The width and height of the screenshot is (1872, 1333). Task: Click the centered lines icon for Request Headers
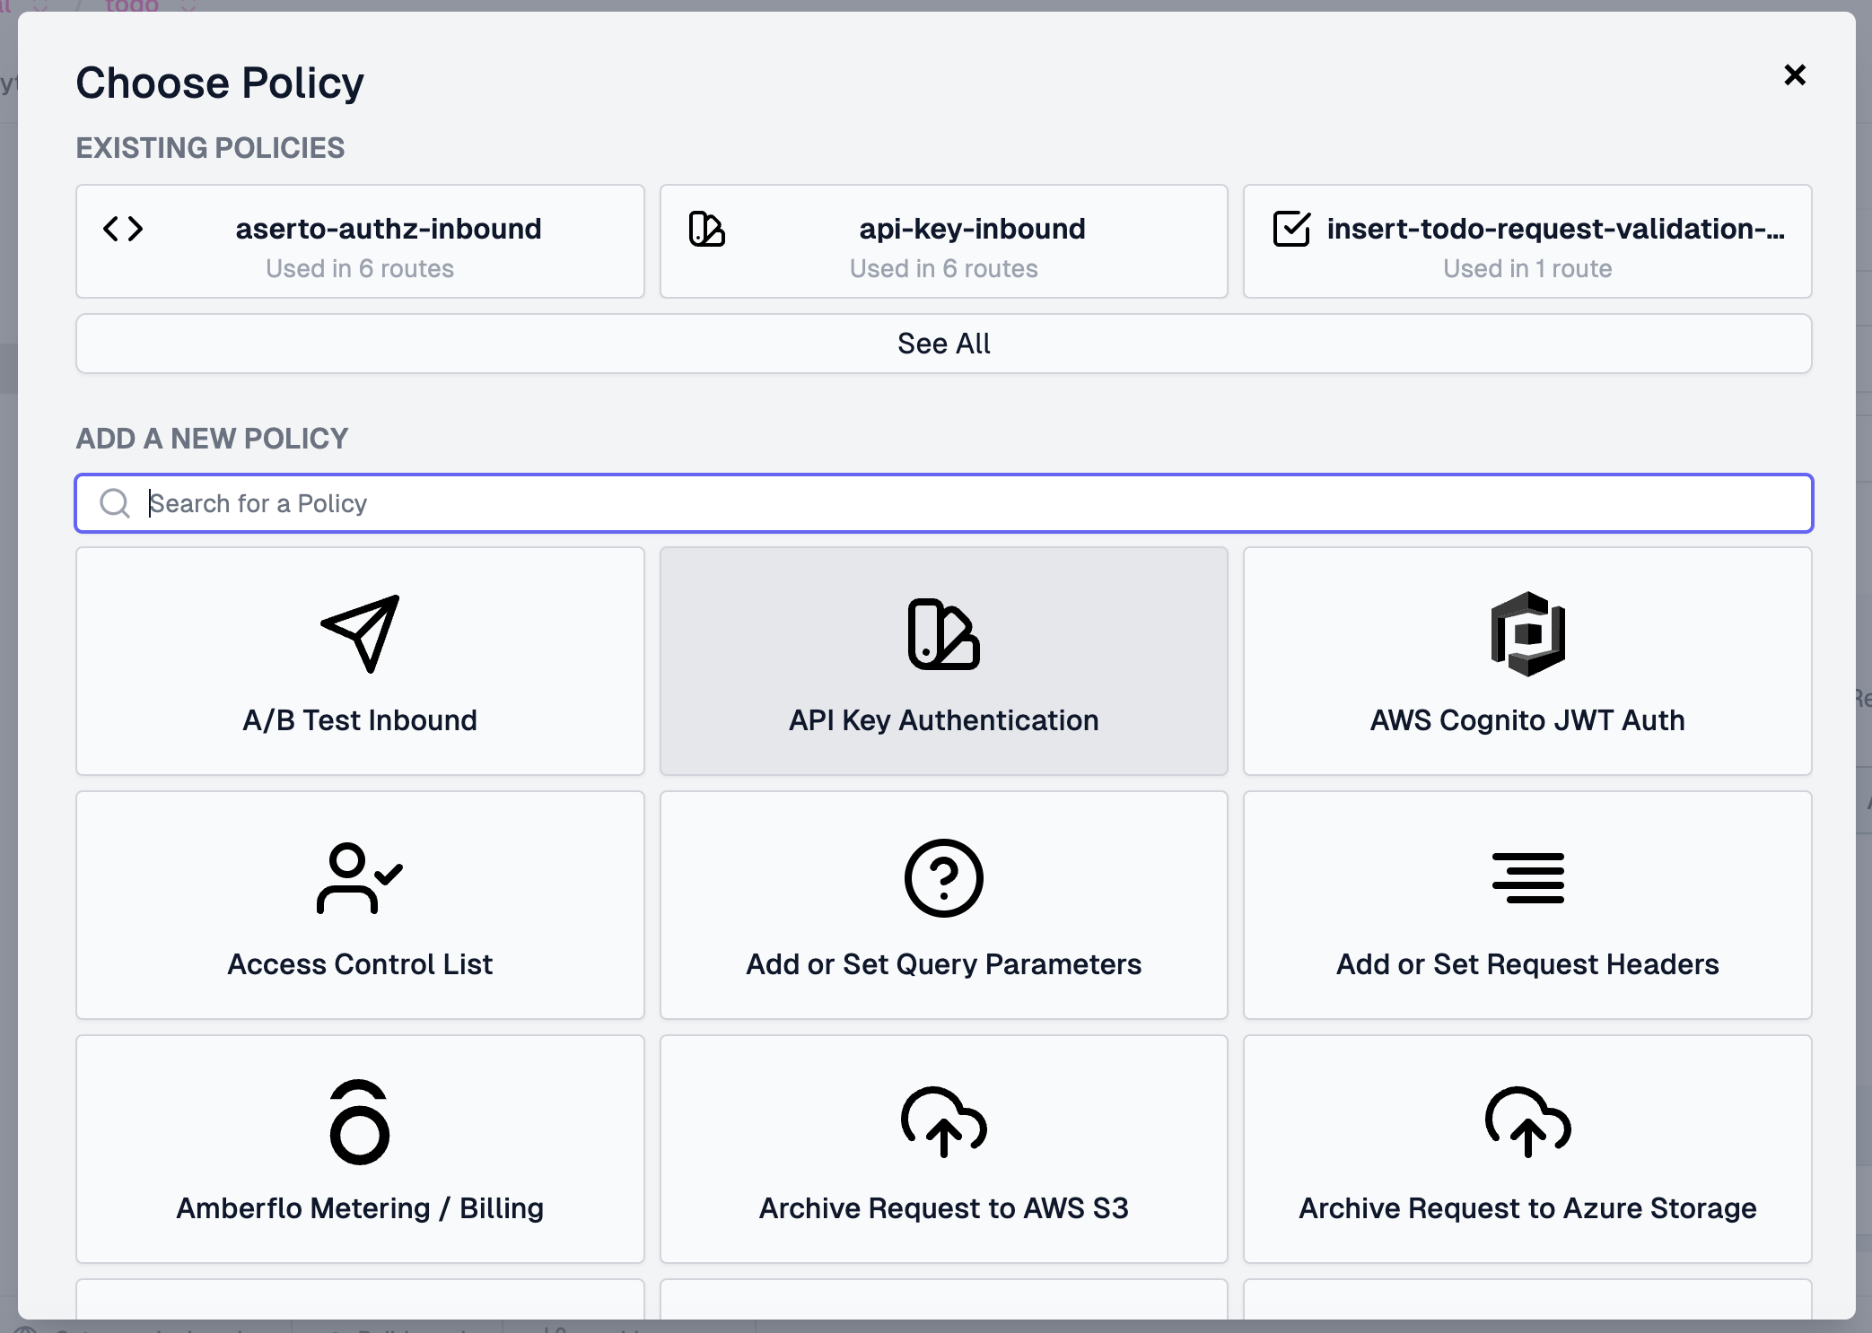[1527, 877]
